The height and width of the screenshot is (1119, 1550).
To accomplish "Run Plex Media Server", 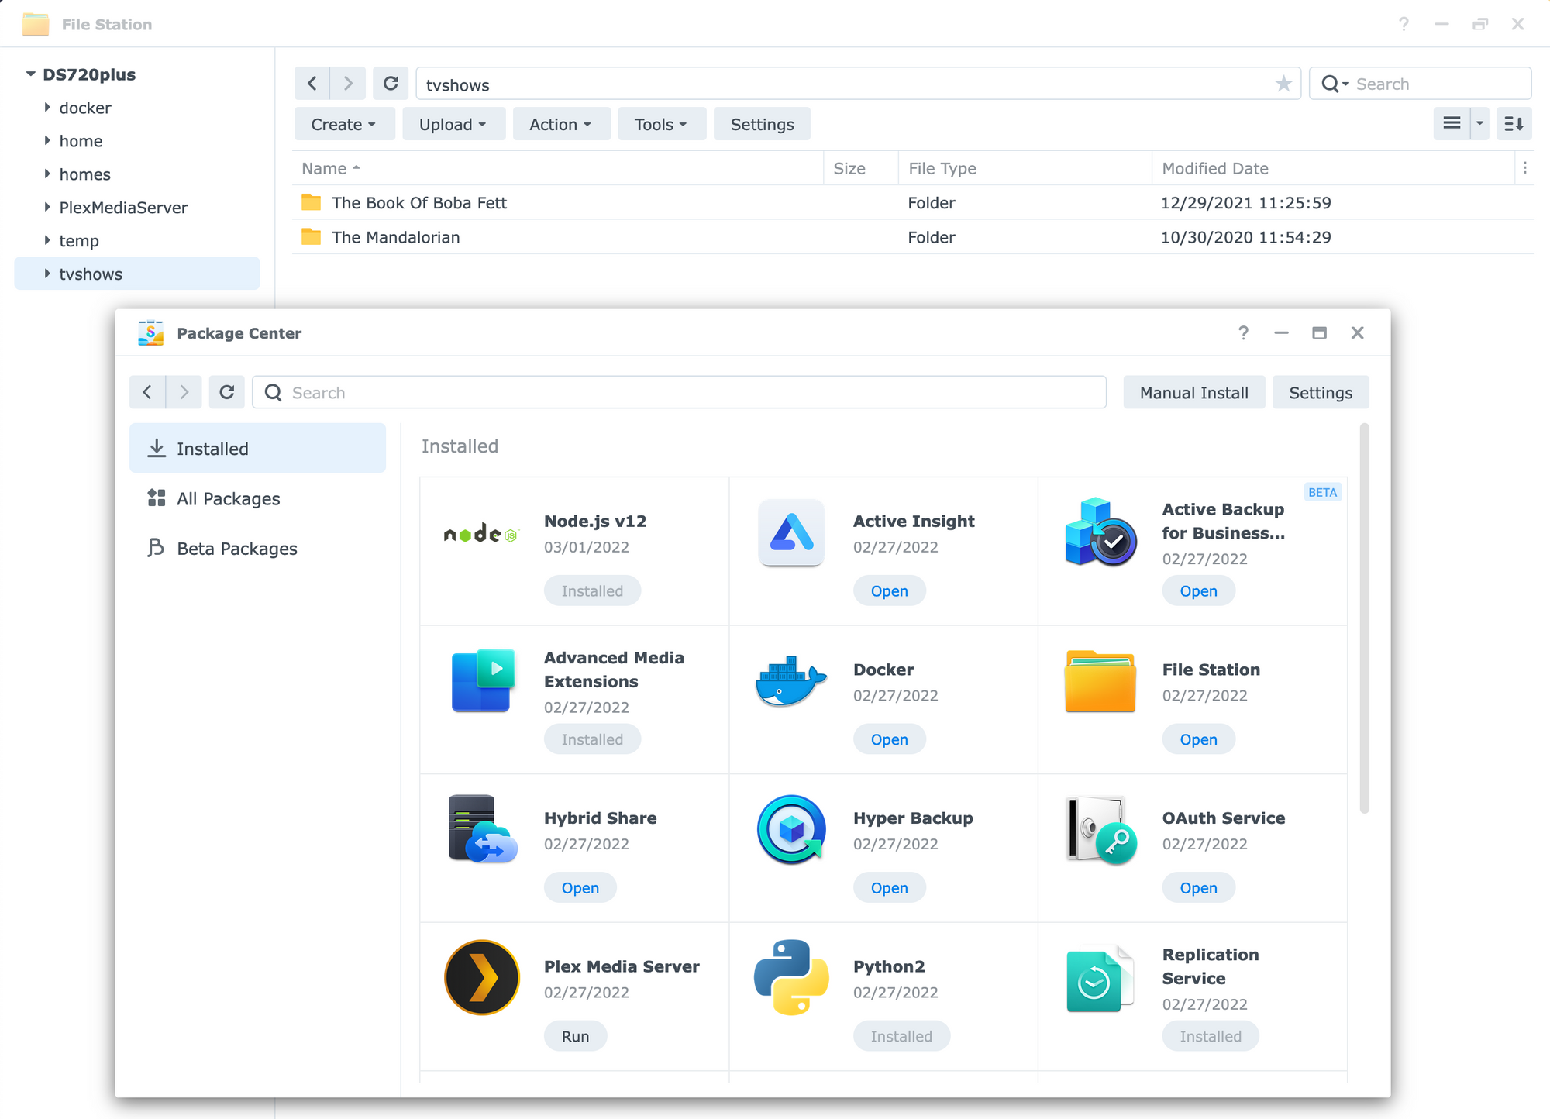I will [575, 1036].
